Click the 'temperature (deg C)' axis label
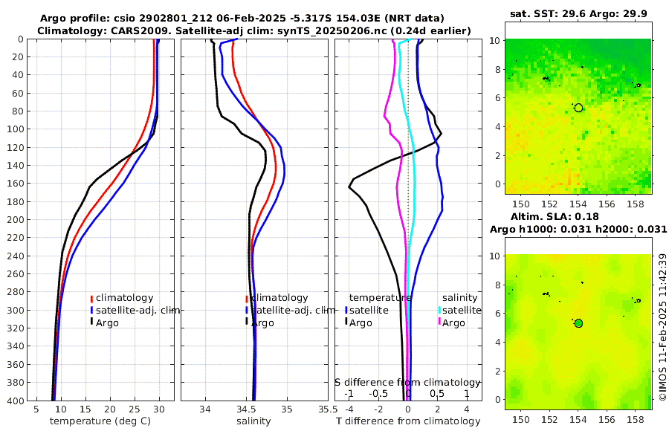Viewport: 669px width, 431px height. [x=100, y=421]
